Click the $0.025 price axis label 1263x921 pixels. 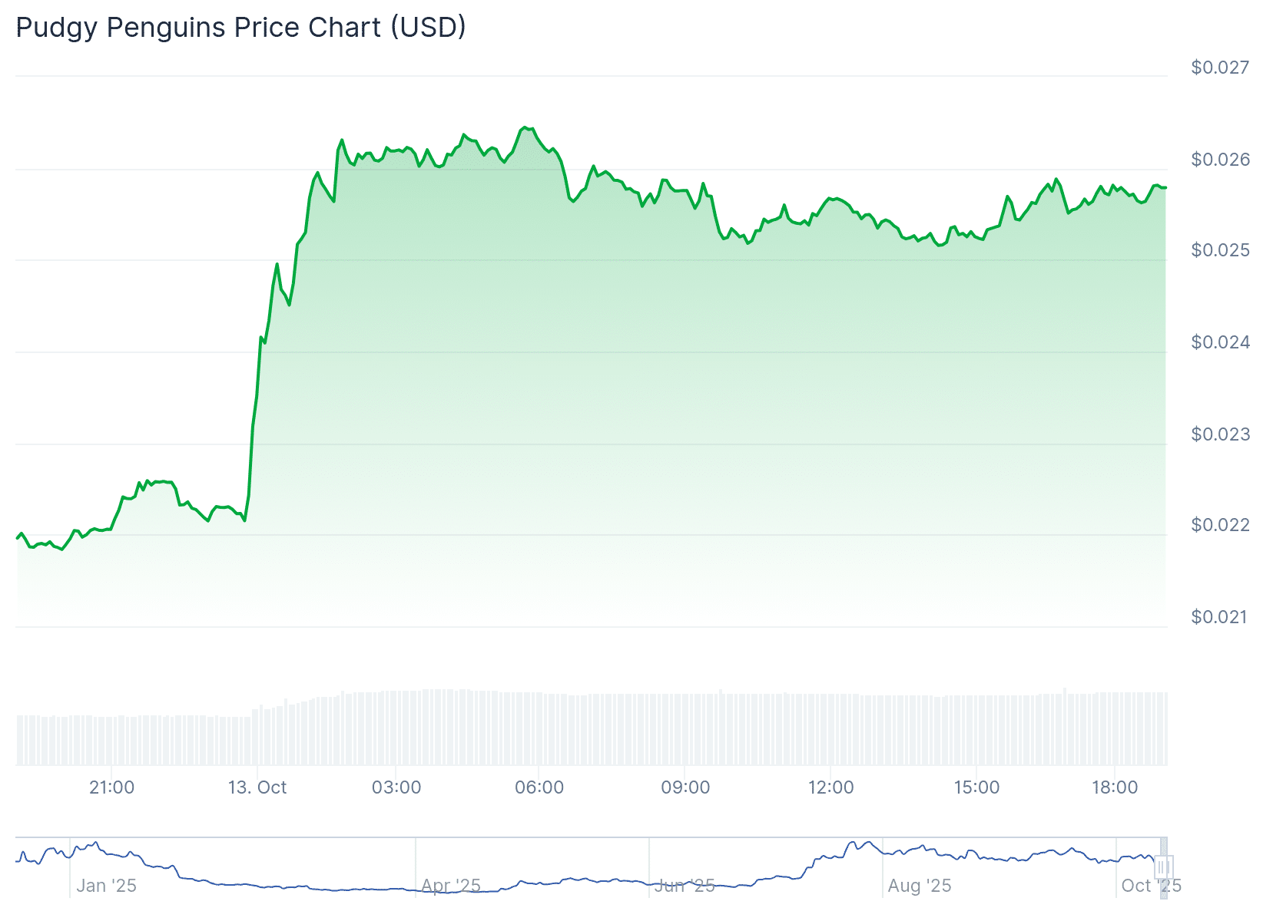click(1220, 250)
